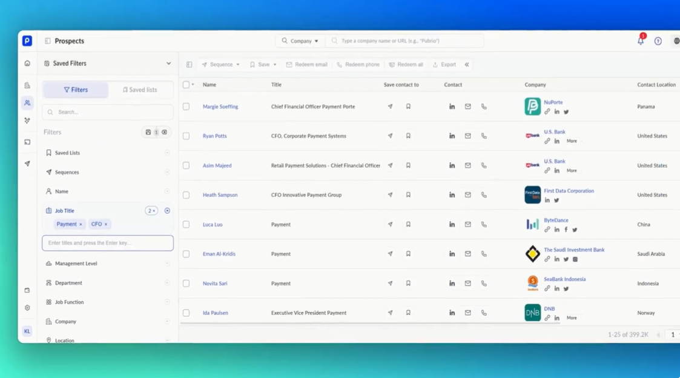This screenshot has height=378, width=680.
Task: Toggle the select all header checkbox
Action: pyautogui.click(x=186, y=85)
